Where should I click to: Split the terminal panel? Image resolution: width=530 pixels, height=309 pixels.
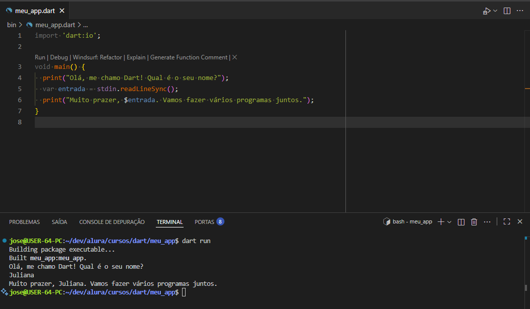461,221
